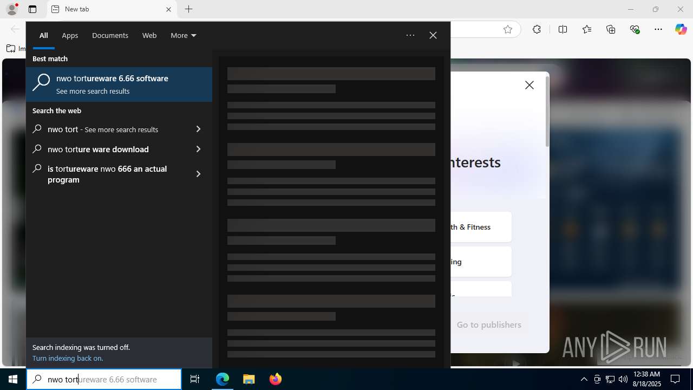
Task: Expand arrow for tortureware 666 program suggestion
Action: click(x=198, y=174)
